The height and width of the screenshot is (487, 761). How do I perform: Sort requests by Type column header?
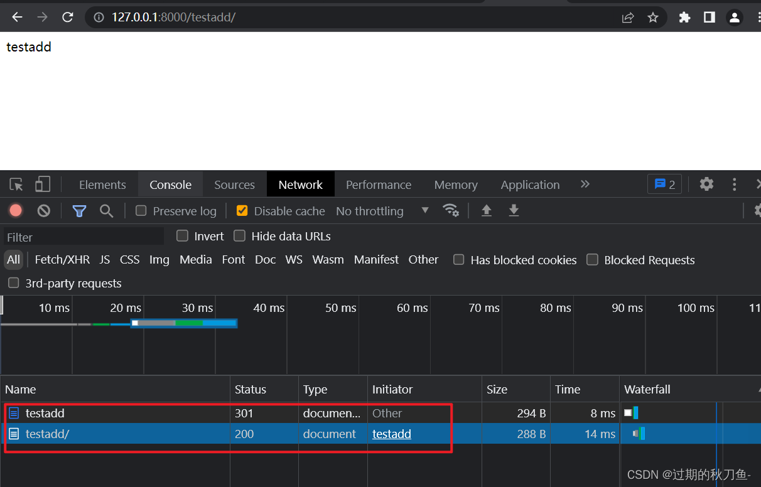tap(333, 389)
